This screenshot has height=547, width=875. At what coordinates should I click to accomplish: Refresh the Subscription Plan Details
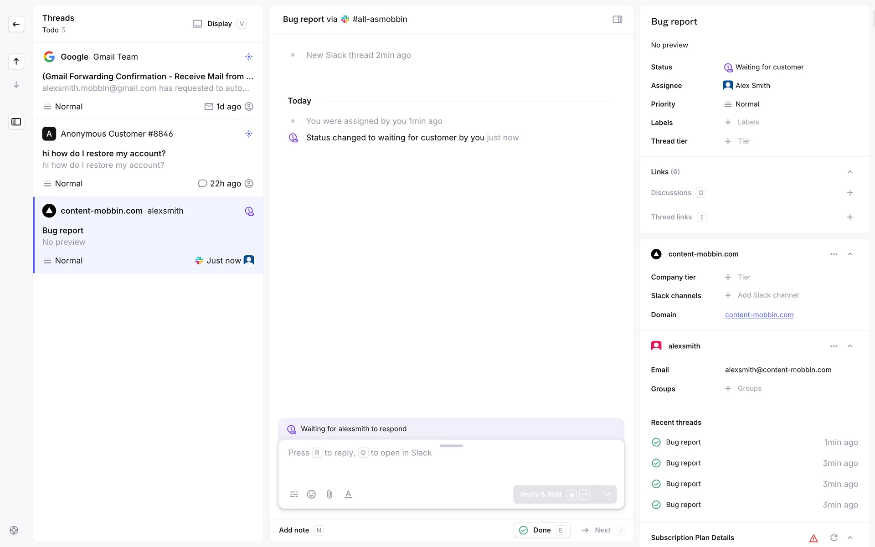(x=834, y=538)
